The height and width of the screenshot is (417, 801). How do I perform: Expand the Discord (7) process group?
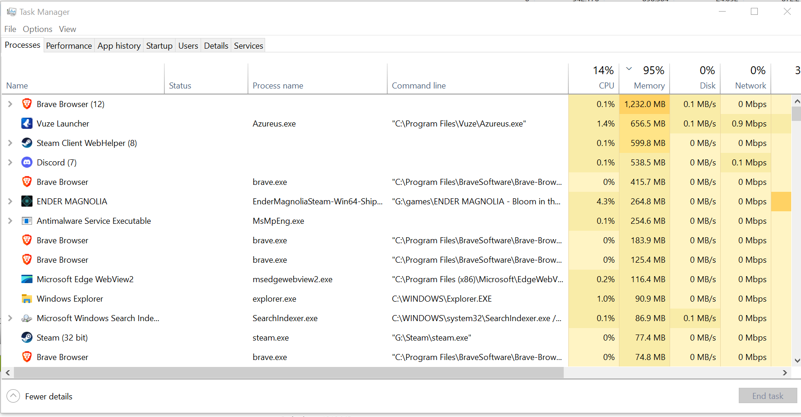[10, 162]
